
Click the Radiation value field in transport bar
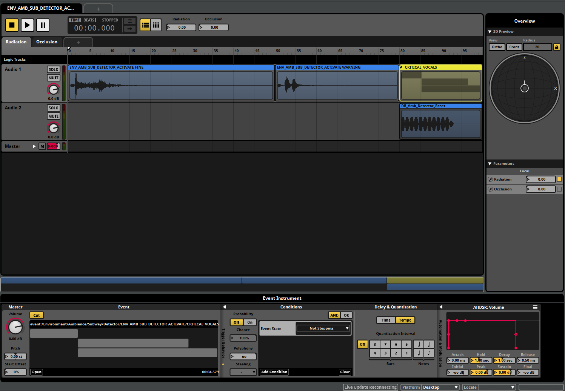[181, 28]
